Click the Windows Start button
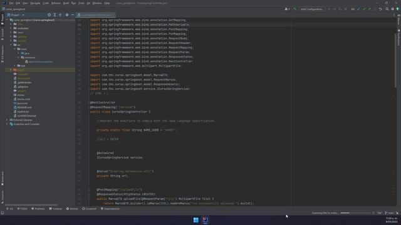This screenshot has height=225, width=401. pos(196,220)
